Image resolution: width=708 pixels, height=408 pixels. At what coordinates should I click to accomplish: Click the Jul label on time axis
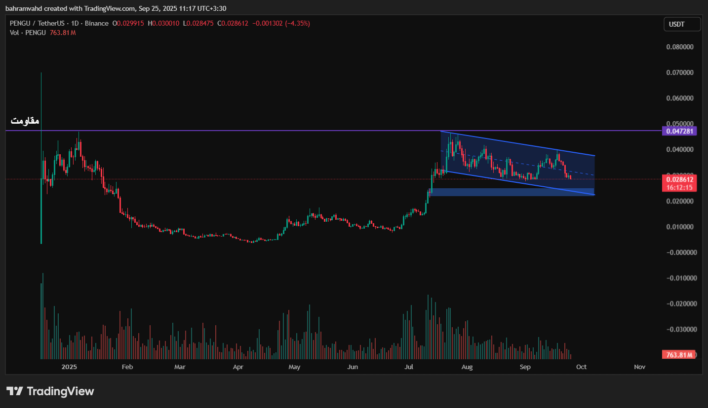pos(409,367)
